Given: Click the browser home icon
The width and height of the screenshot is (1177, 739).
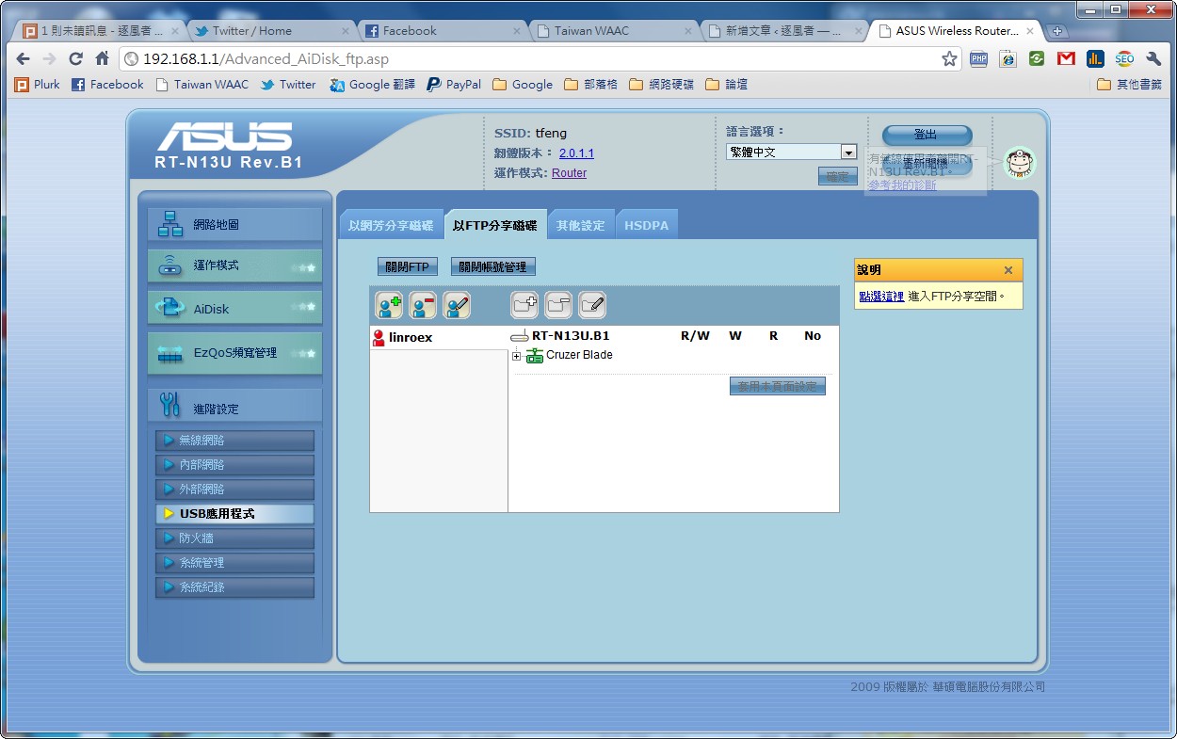Looking at the screenshot, I should (x=103, y=58).
